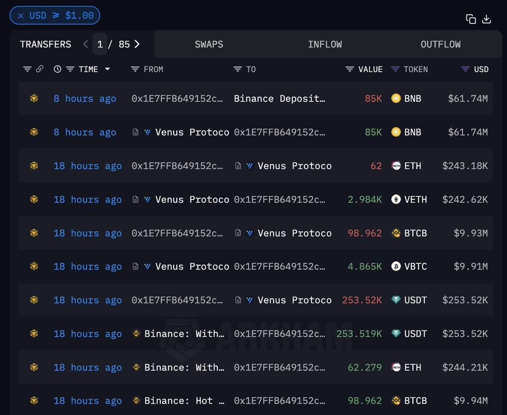Open the address 0x1E7FFB649152c link on first row

click(177, 98)
